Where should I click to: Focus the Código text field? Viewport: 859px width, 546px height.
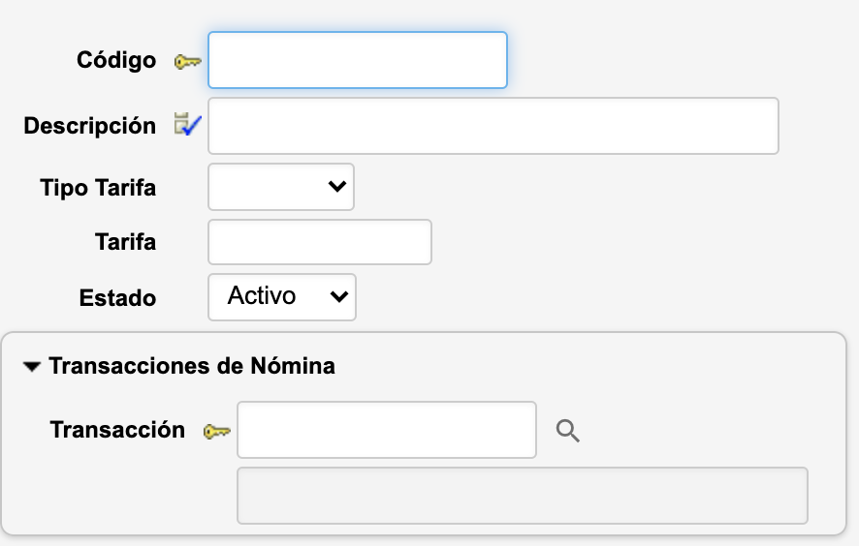358,60
